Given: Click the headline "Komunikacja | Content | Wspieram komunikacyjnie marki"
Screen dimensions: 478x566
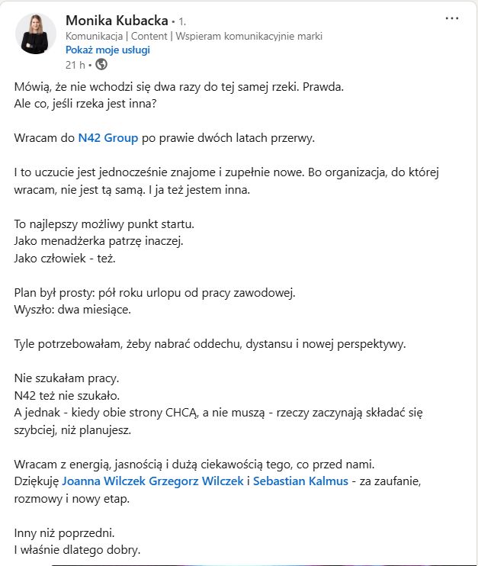Looking at the screenshot, I should [x=194, y=36].
